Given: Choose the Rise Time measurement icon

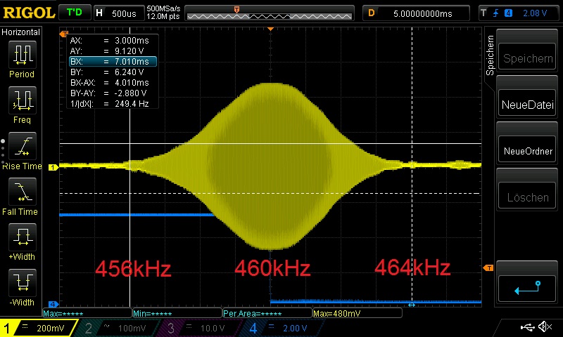Looking at the screenshot, I should pyautogui.click(x=22, y=147).
